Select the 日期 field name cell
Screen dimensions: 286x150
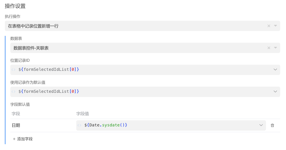pyautogui.click(x=16, y=125)
